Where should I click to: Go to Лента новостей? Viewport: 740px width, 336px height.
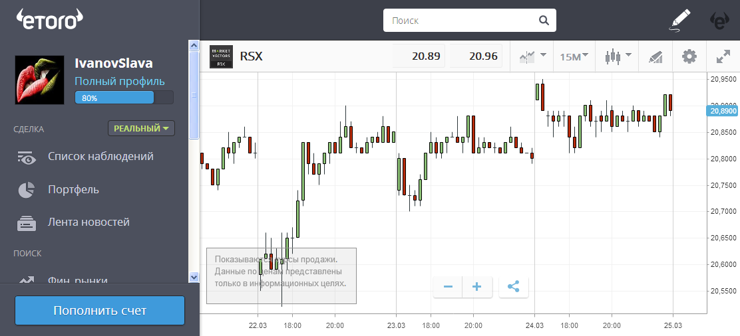click(89, 222)
